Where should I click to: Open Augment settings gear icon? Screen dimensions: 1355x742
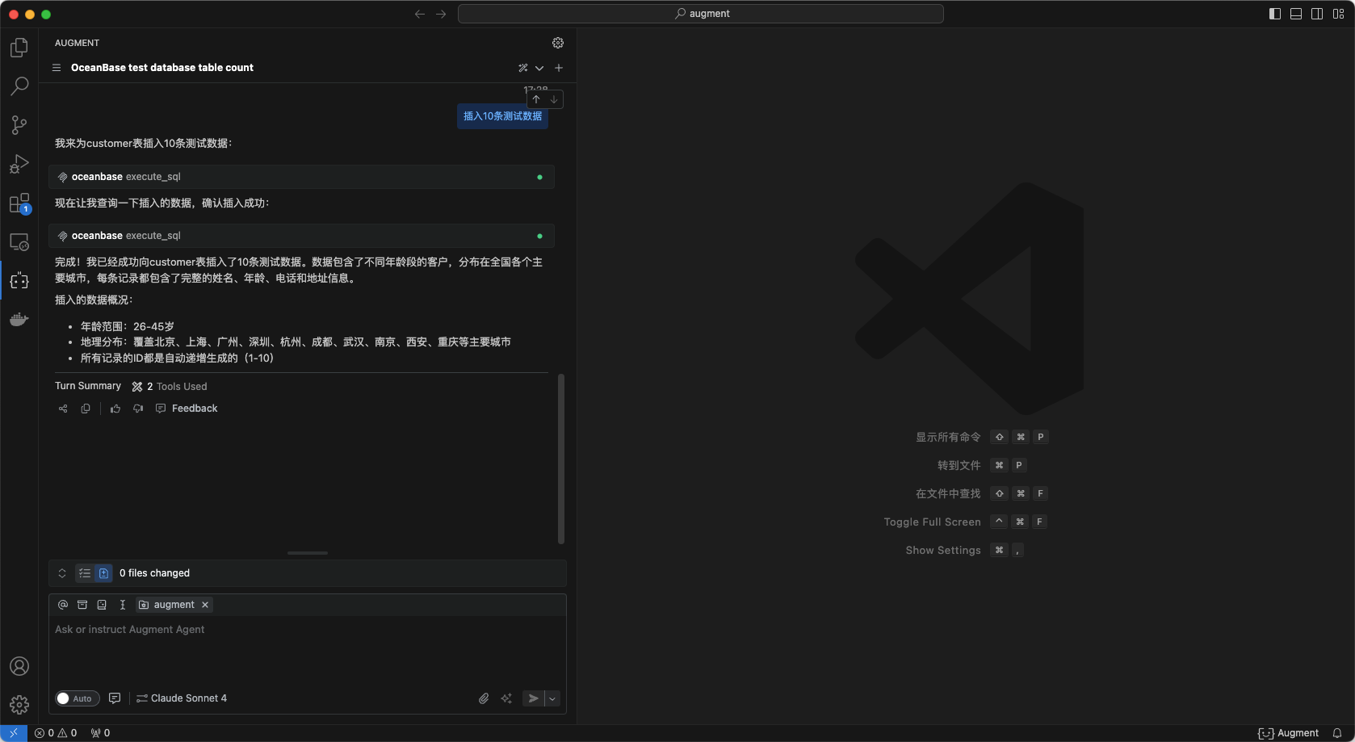(x=557, y=43)
